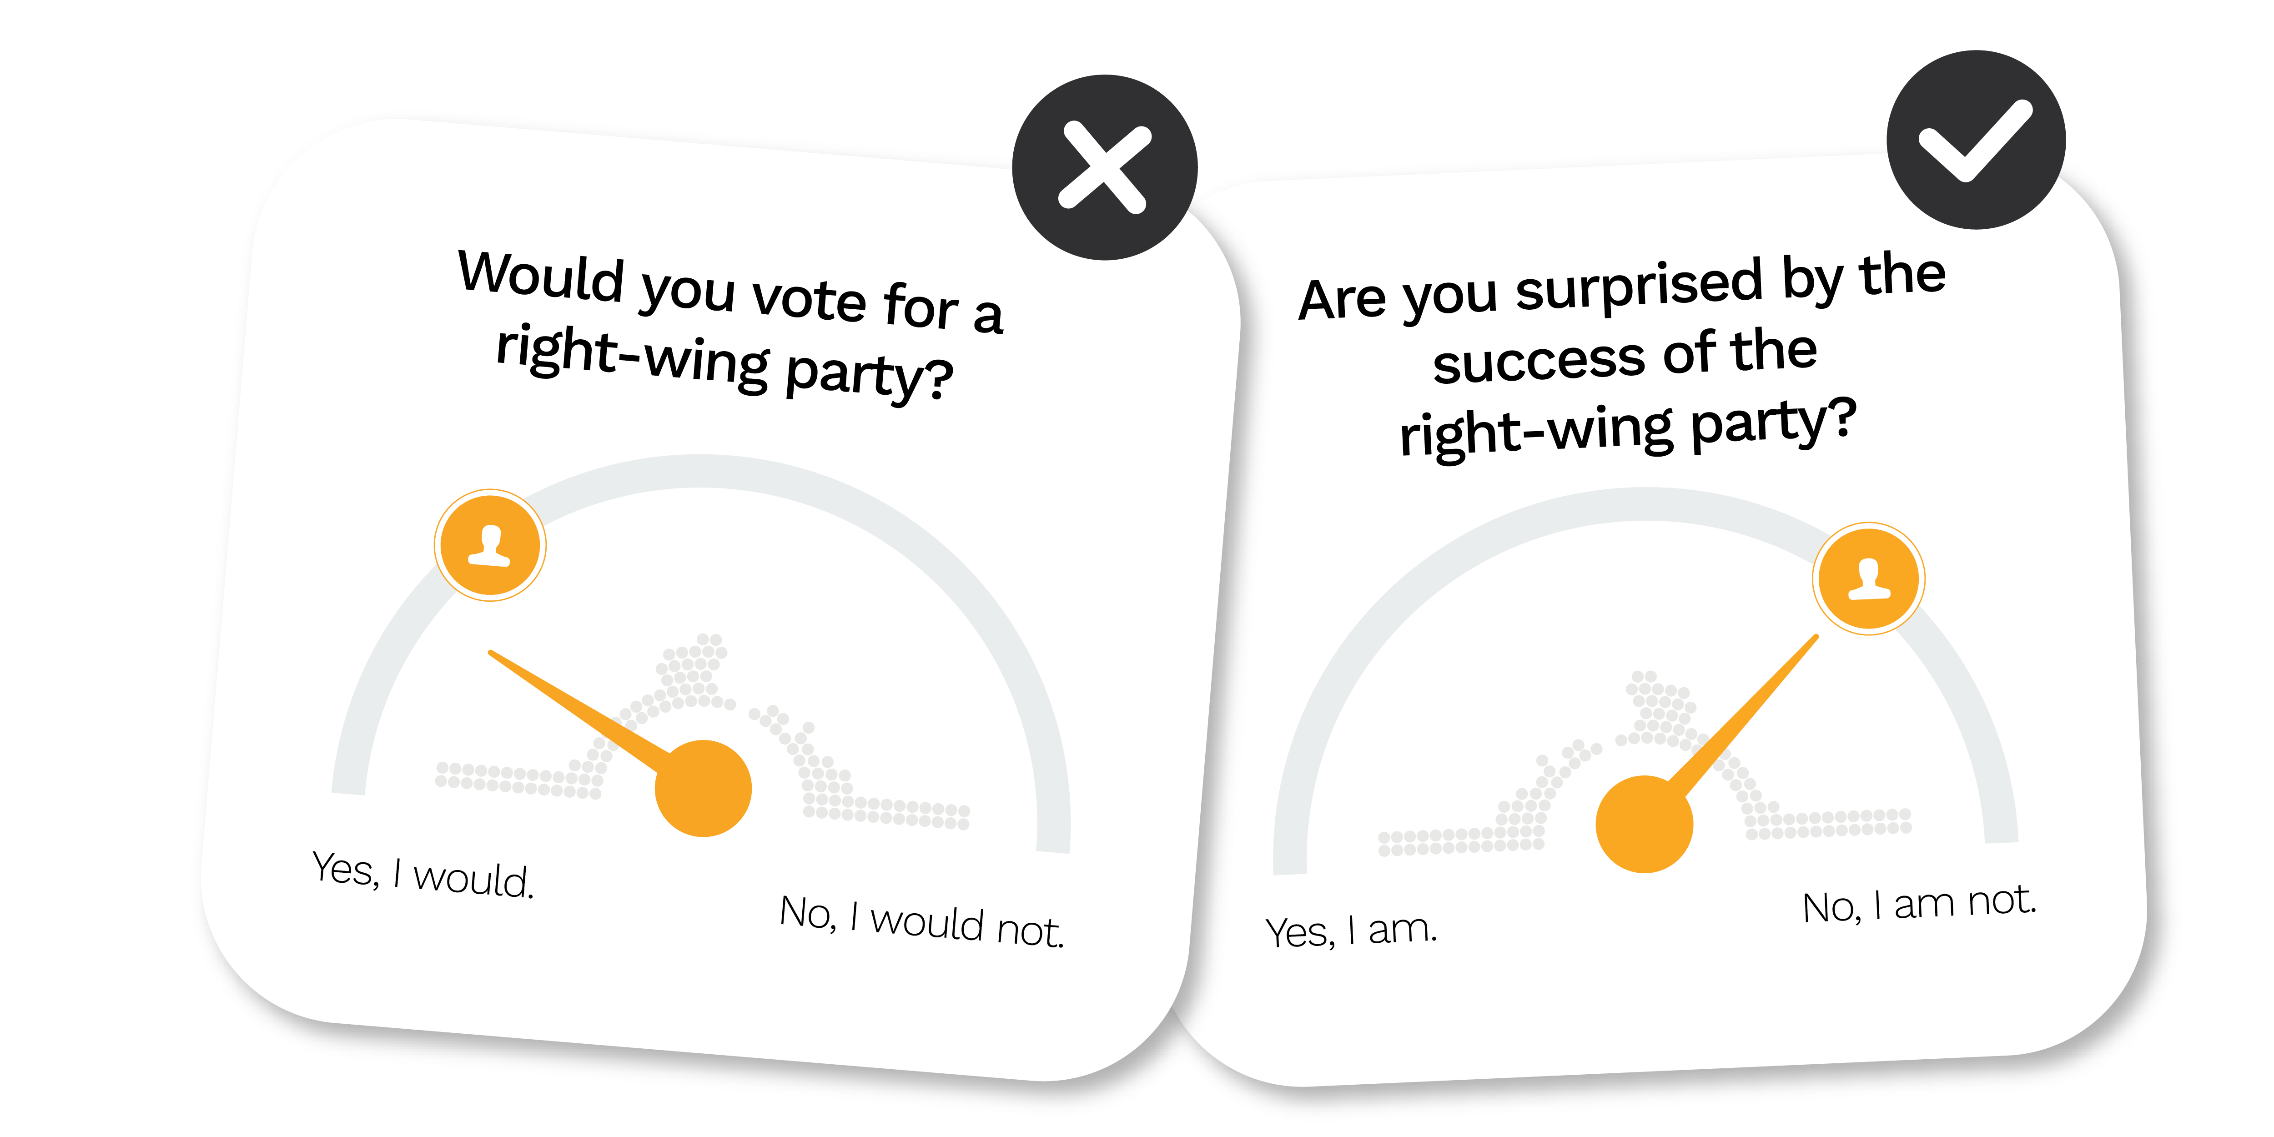
Task: Choose the "No, I would not." answer
Action: click(921, 921)
